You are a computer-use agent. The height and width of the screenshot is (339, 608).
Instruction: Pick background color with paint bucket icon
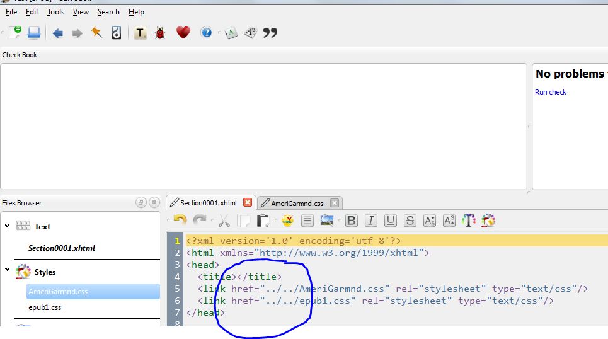click(488, 221)
